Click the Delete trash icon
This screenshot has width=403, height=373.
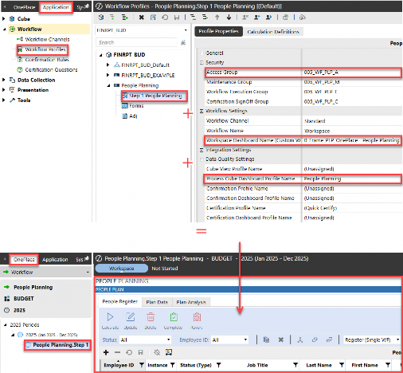pos(151,317)
